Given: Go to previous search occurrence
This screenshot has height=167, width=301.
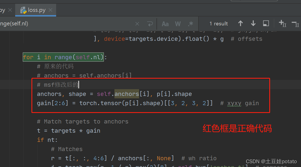Looking at the screenshot, I should [x=240, y=24].
